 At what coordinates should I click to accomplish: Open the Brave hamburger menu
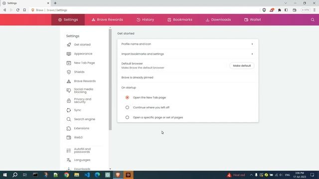315,10
